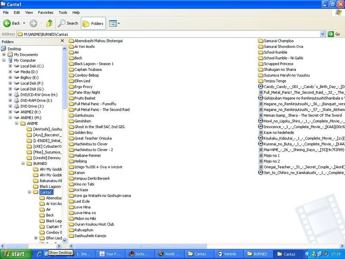Select Abenobashi Mahou Shotengai folder icon
The width and height of the screenshot is (345, 259).
point(71,41)
